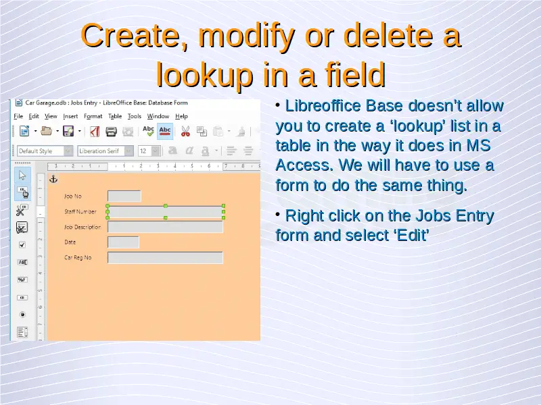This screenshot has height=405, width=541.
Task: Click the vertical ruler beside the form
Action: [41, 257]
